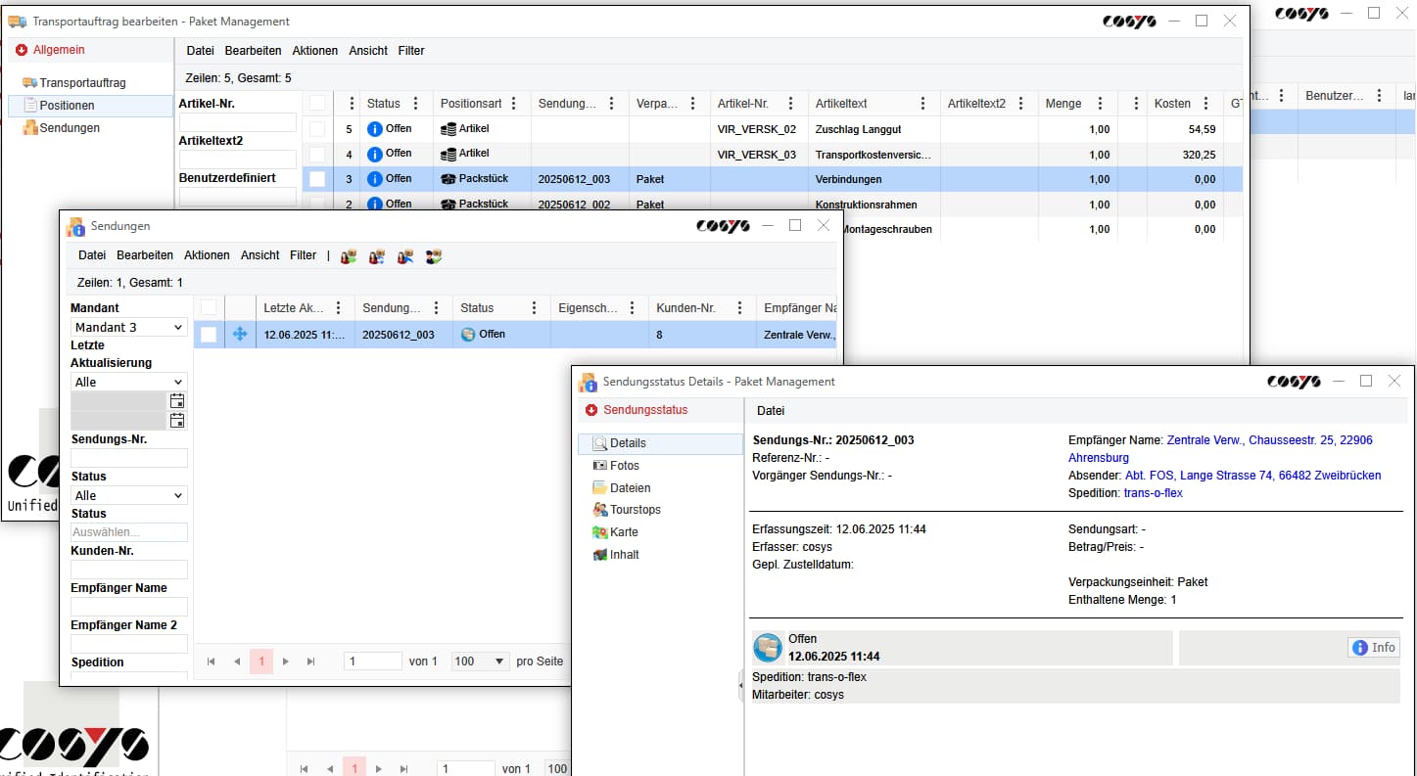The width and height of the screenshot is (1417, 776).
Task: Click the Info button in Sendungsstatus Details
Action: [1374, 647]
